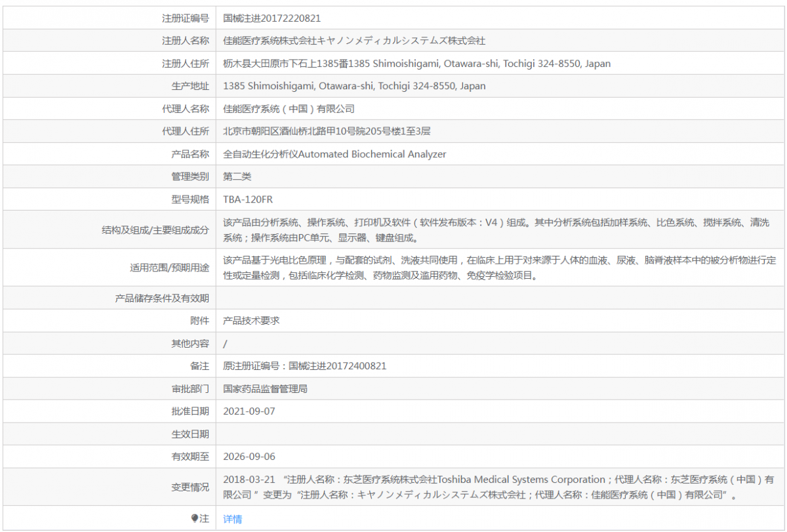
Task: Click expiry date 2026-09-06
Action: point(249,457)
